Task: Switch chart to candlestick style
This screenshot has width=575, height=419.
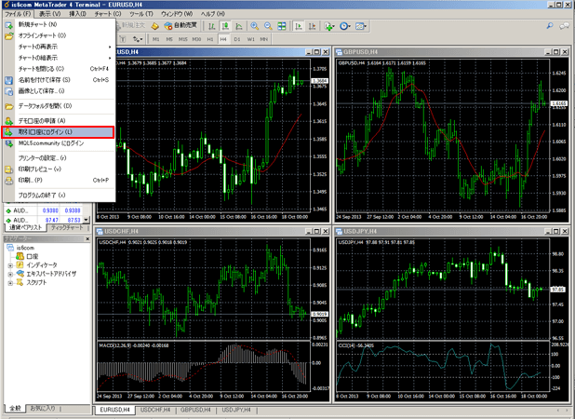Action: click(x=225, y=26)
